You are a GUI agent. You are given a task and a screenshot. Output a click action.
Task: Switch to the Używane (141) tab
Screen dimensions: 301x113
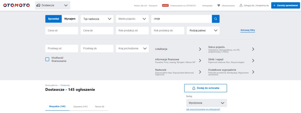[x=81, y=107]
